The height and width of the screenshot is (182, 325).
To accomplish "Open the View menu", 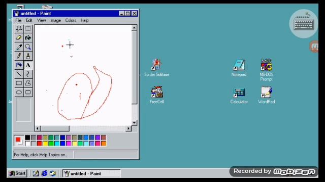I will (41, 20).
